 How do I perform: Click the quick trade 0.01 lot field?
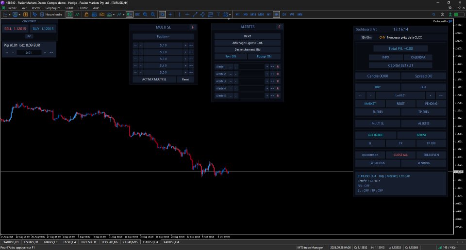29,52
